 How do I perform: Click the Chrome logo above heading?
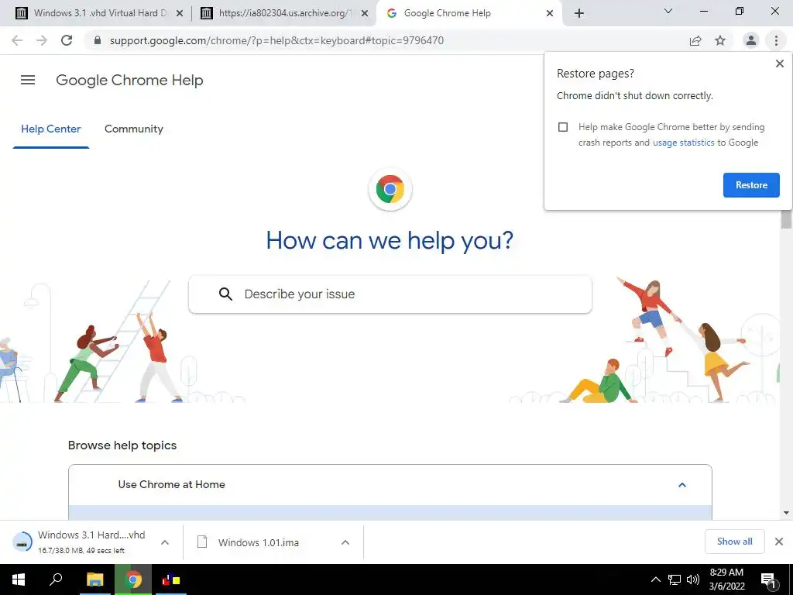coord(390,189)
